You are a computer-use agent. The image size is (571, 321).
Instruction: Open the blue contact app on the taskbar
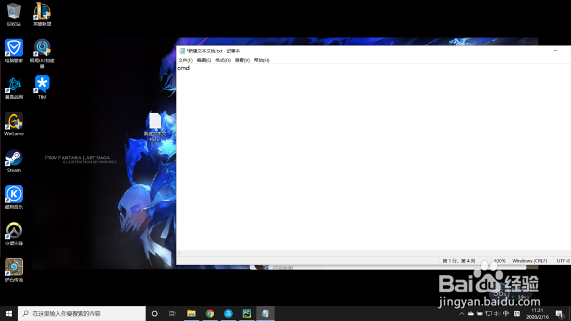pyautogui.click(x=228, y=314)
